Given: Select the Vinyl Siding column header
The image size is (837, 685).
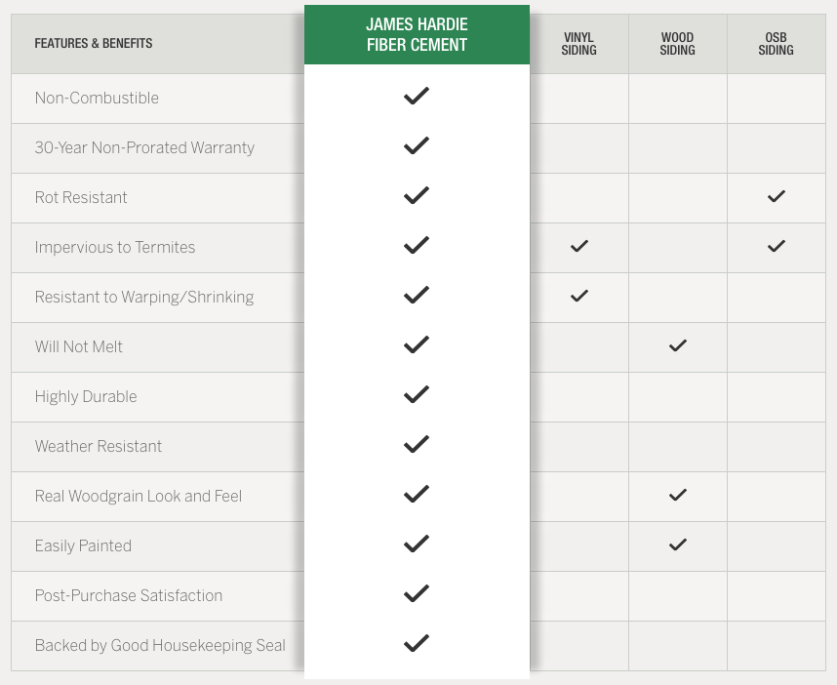Looking at the screenshot, I should pyautogui.click(x=579, y=44).
